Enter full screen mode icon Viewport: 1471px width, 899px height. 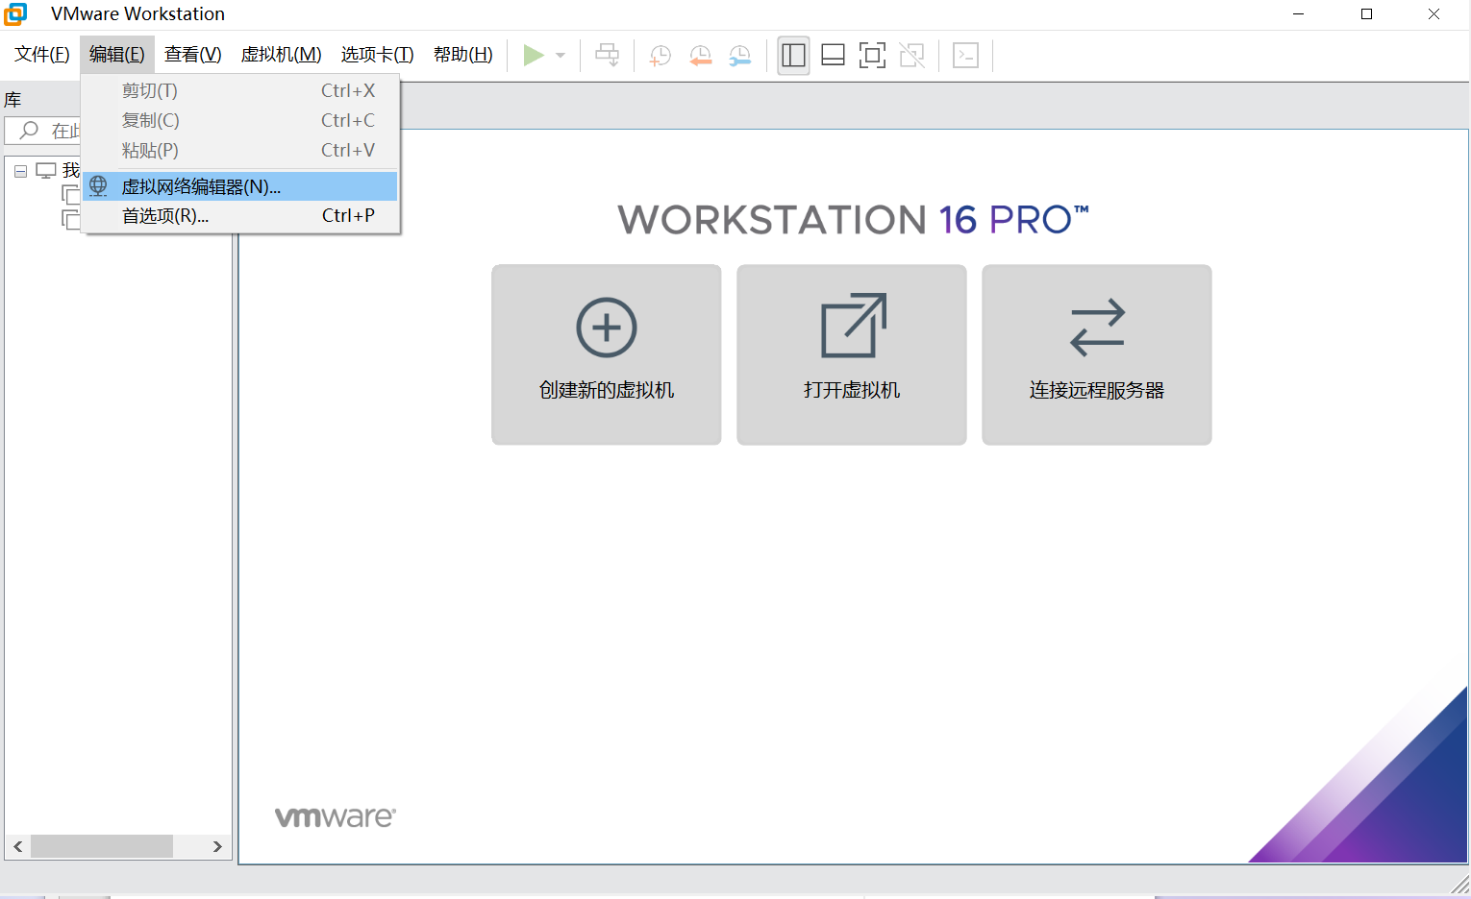click(x=872, y=55)
